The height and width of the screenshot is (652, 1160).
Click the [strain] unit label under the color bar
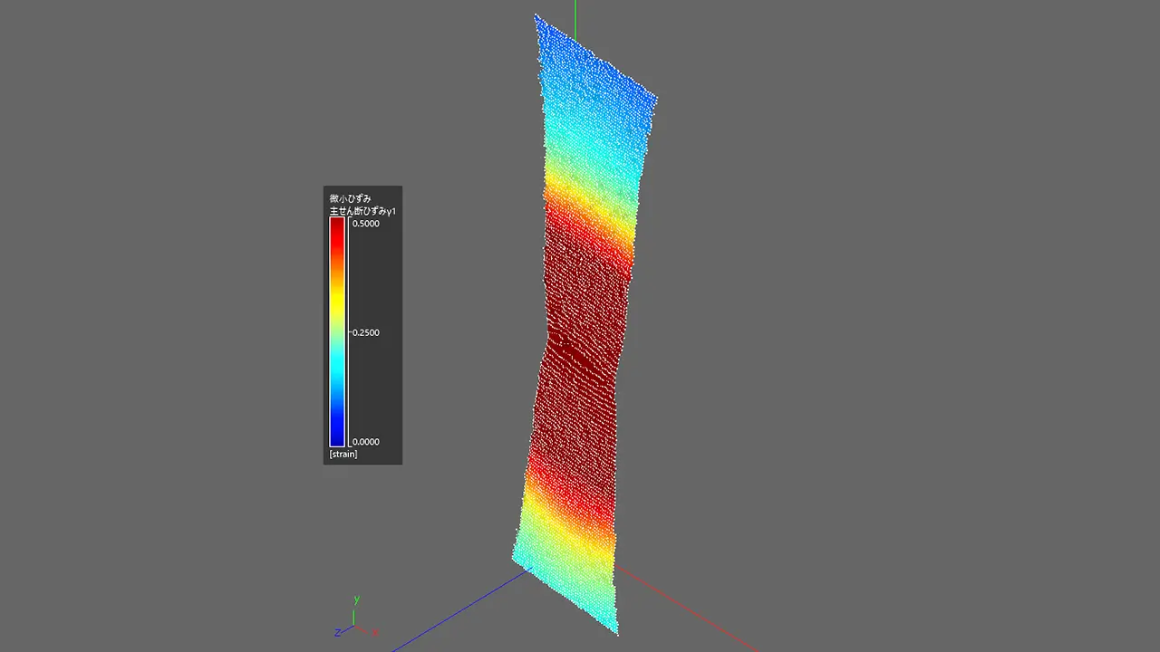click(x=343, y=454)
